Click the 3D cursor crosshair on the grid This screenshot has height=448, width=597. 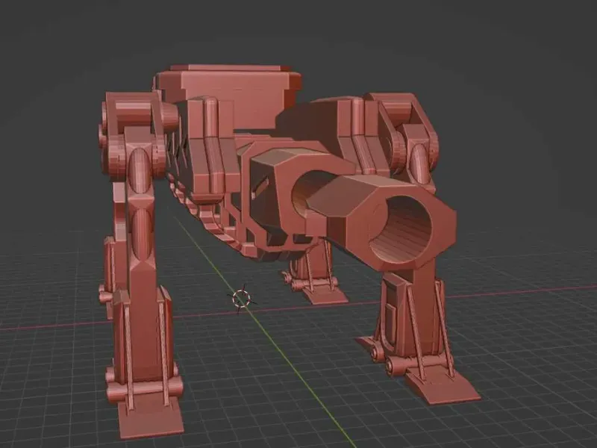[x=241, y=298]
